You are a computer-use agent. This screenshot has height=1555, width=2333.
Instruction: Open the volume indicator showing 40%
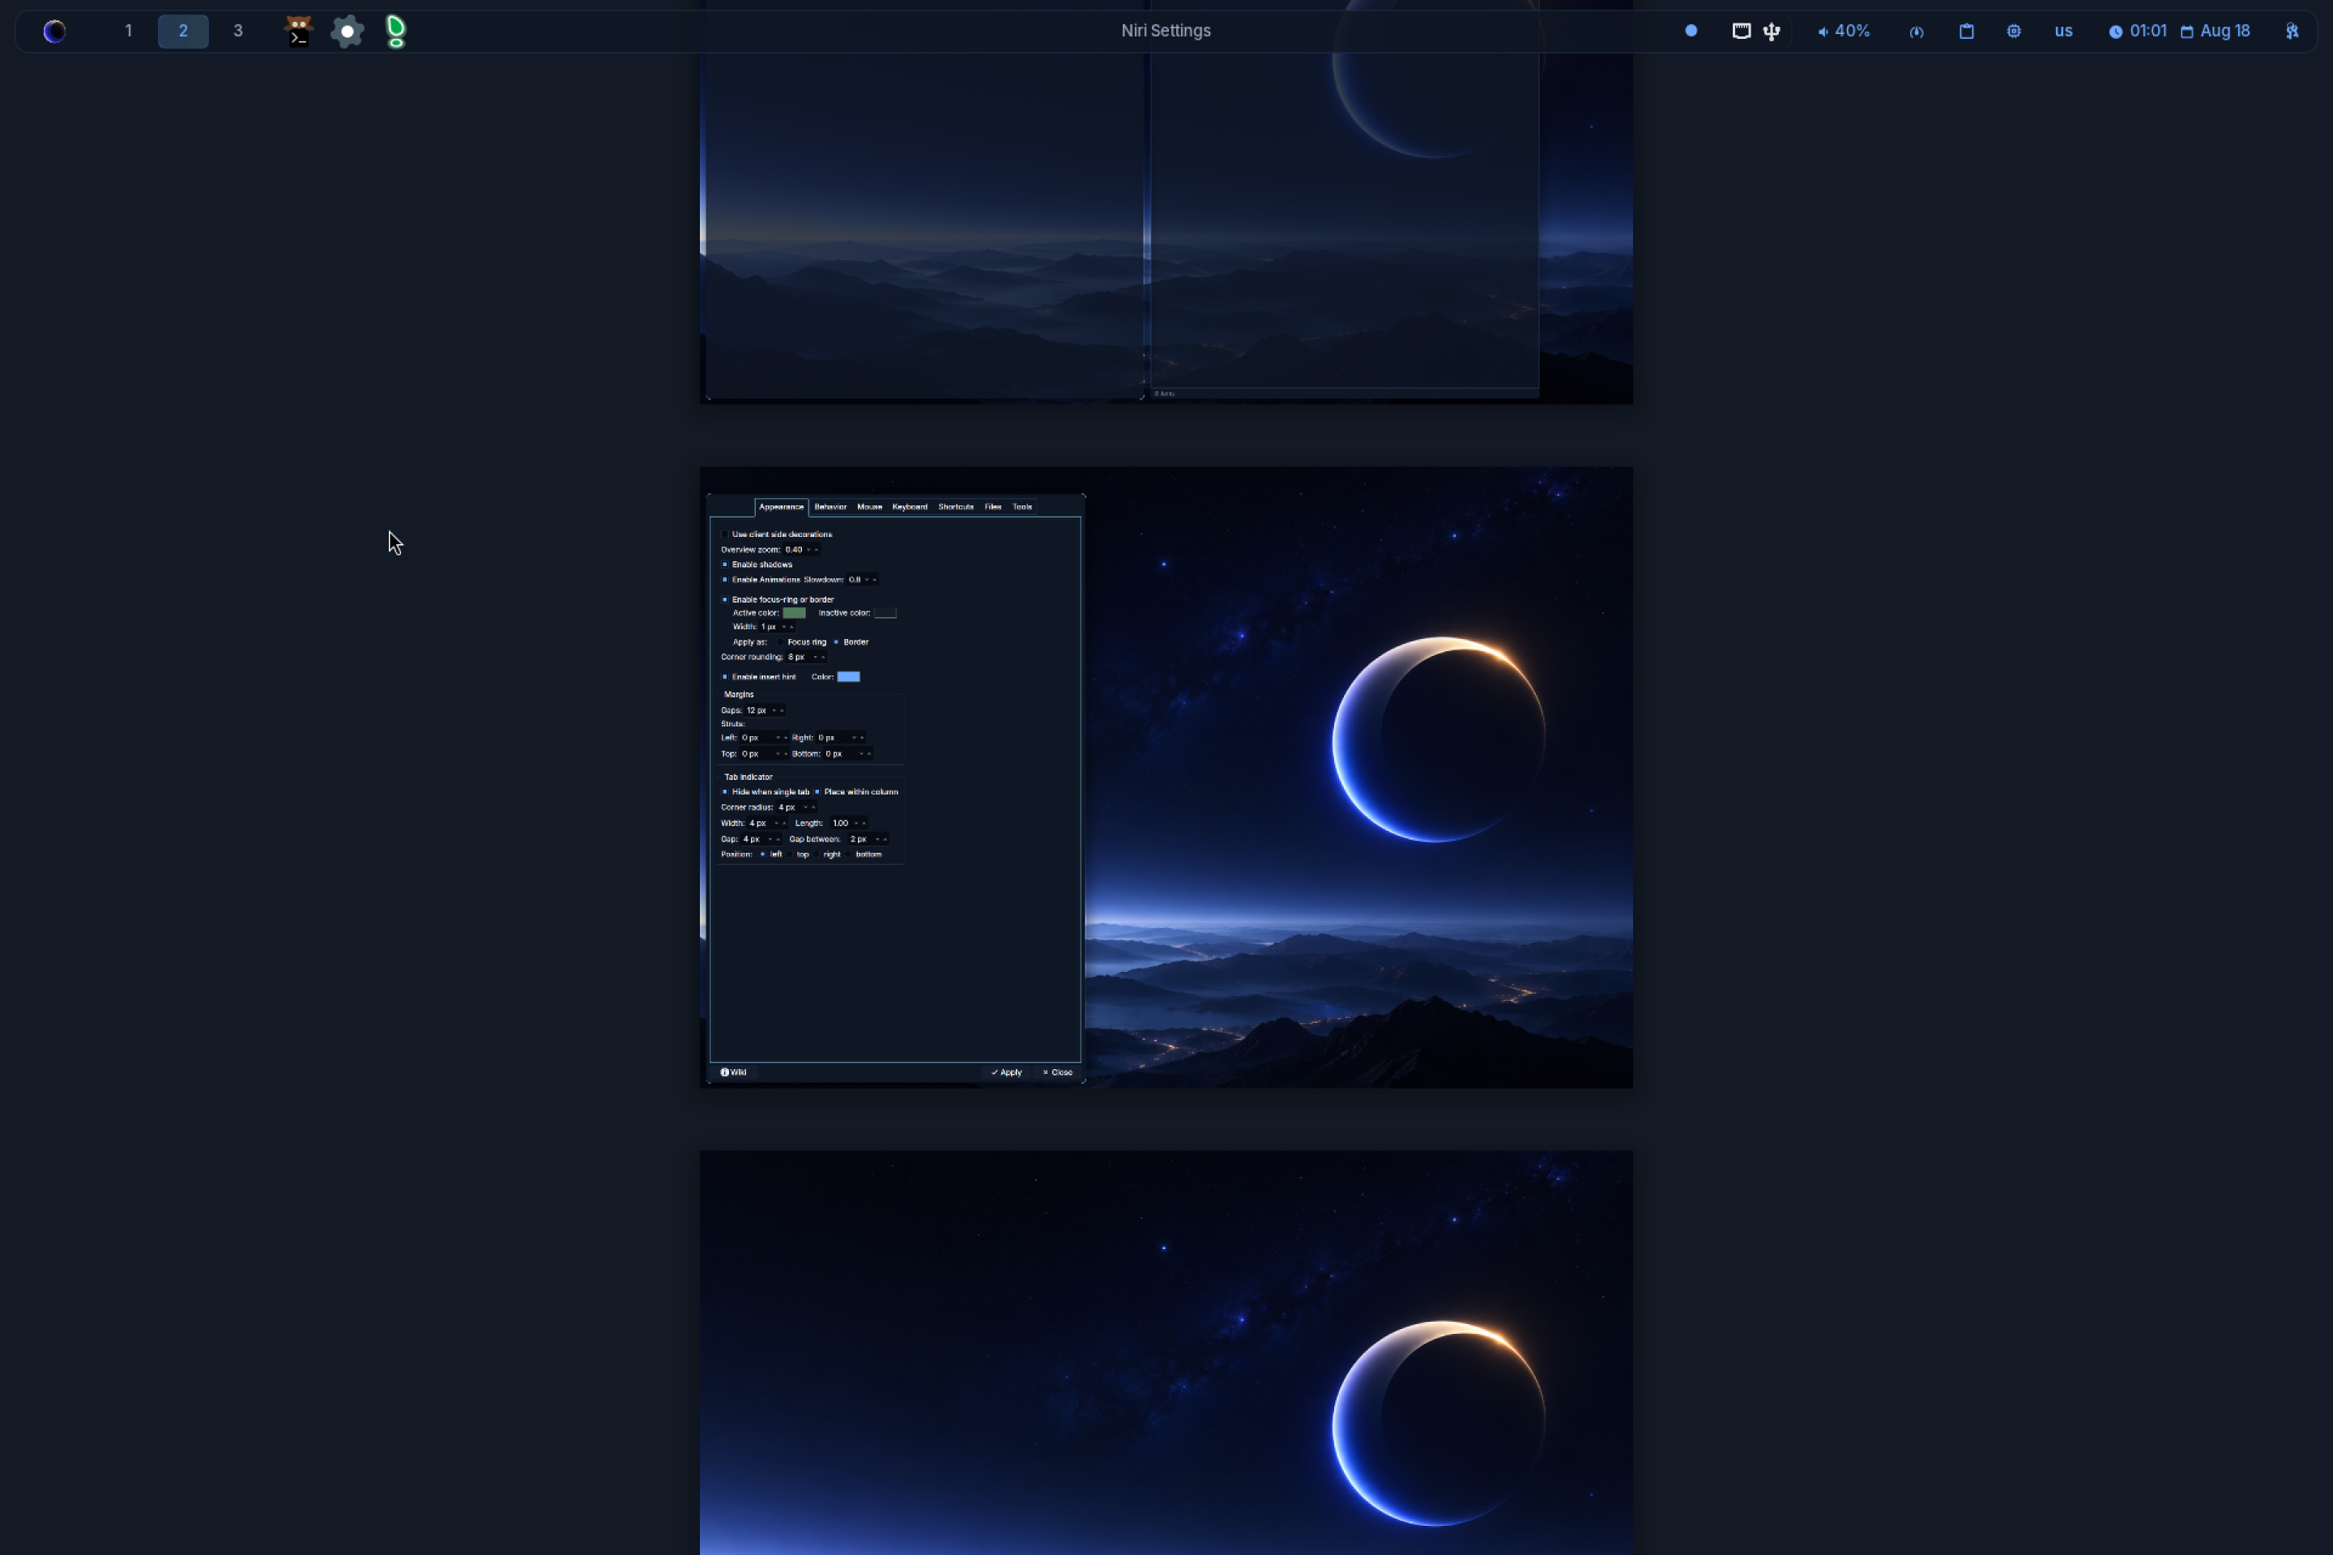tap(1844, 31)
